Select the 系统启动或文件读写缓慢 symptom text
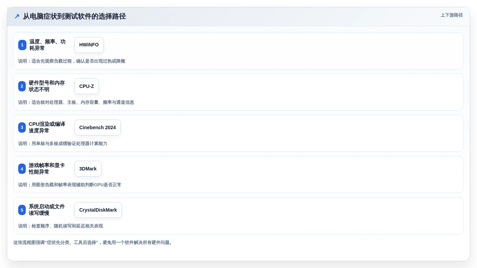Image resolution: width=477 pixels, height=268 pixels. click(47, 210)
